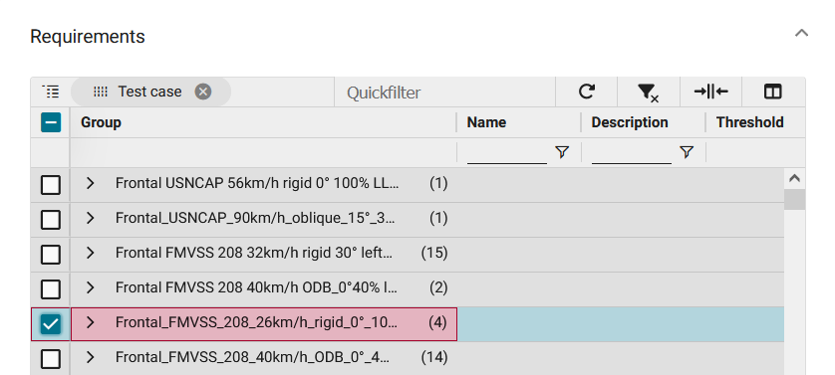The width and height of the screenshot is (835, 375).
Task: Check the Frontal FMVSS 208 32km/h row checkbox
Action: click(x=51, y=255)
